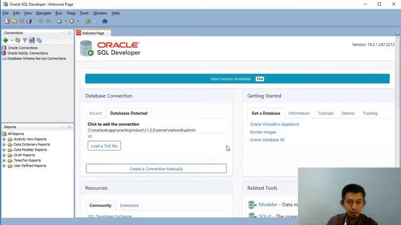
Task: Switch to the Tutorials tab
Action: click(x=326, y=113)
